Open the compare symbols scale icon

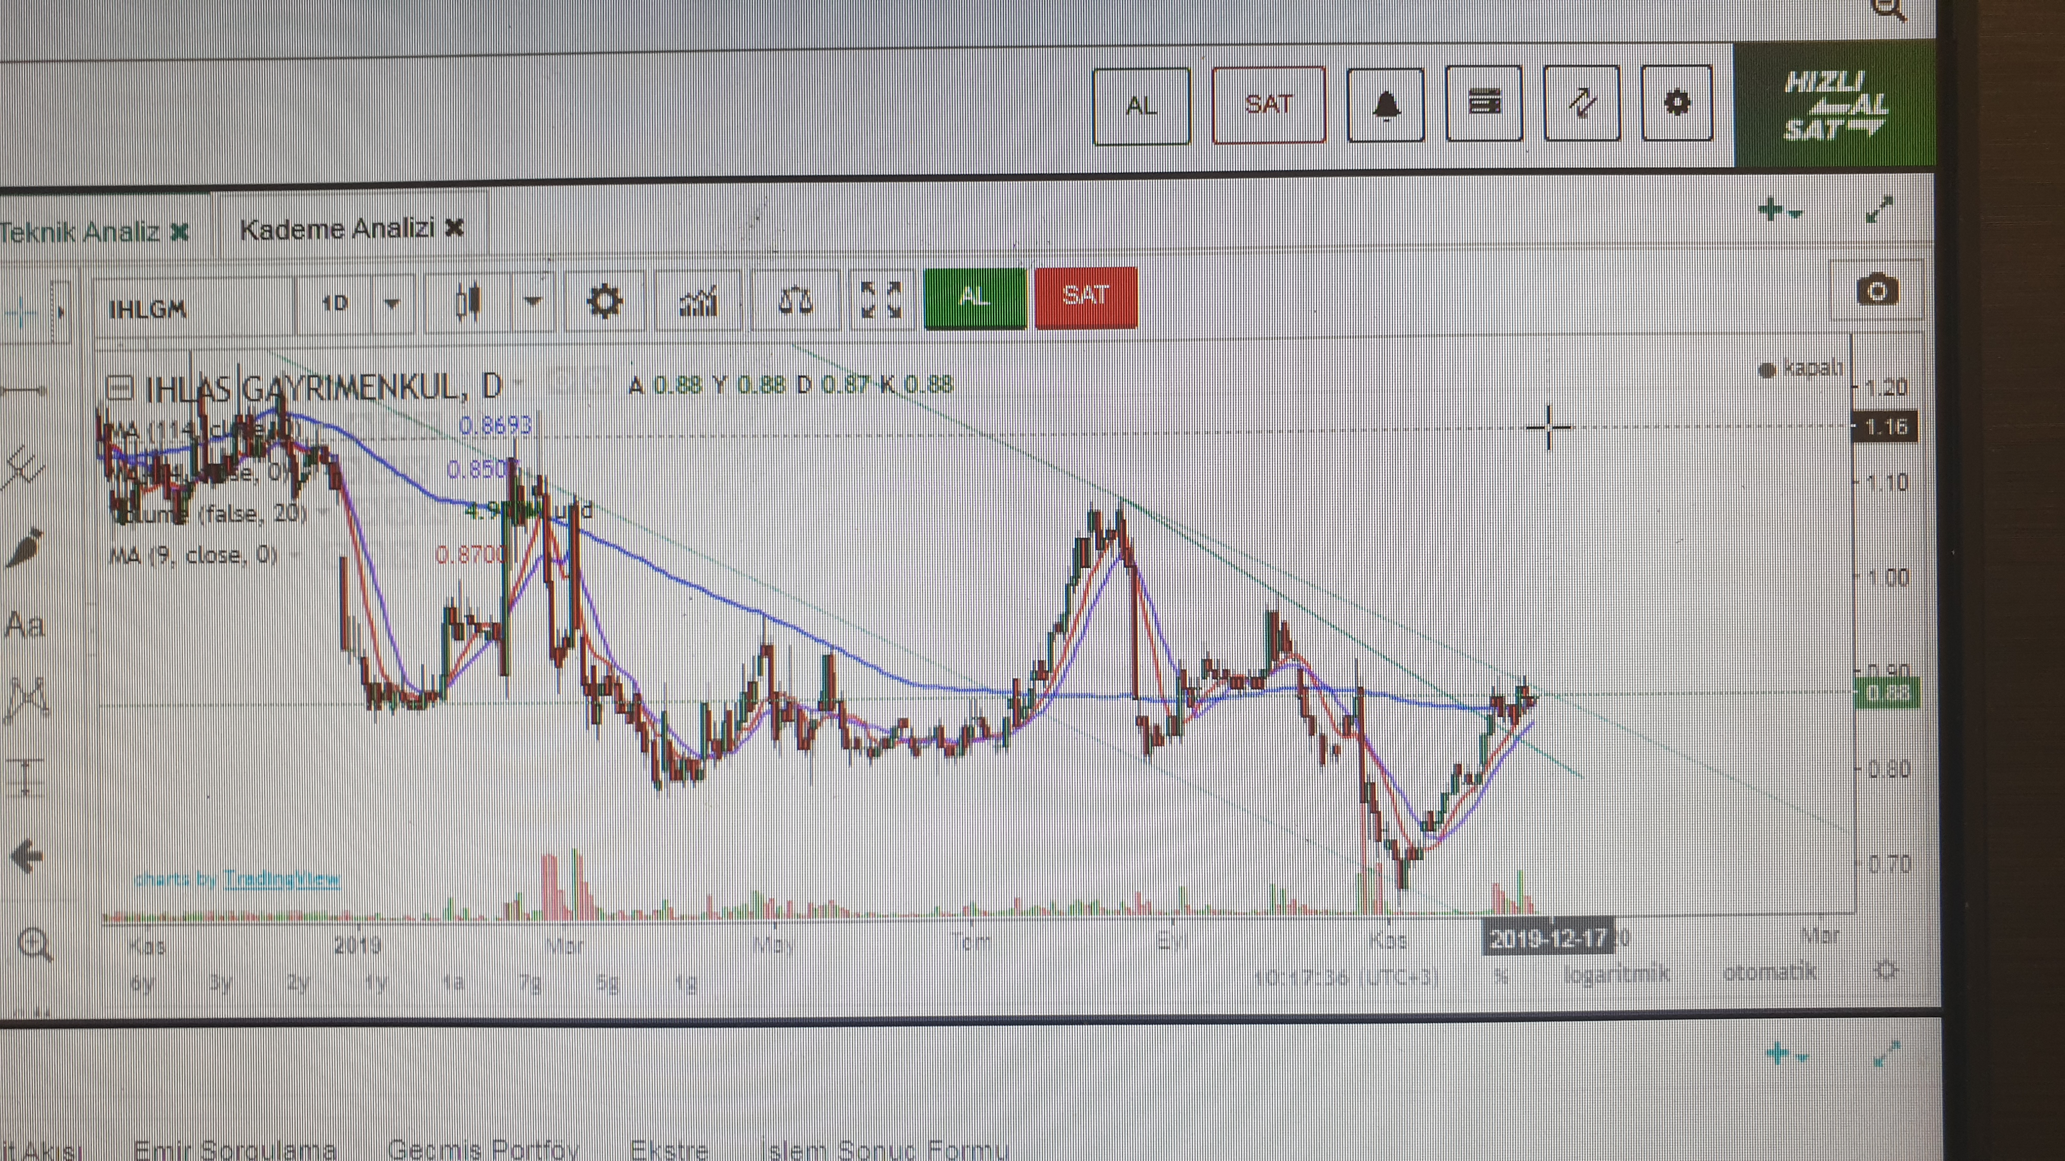[795, 300]
